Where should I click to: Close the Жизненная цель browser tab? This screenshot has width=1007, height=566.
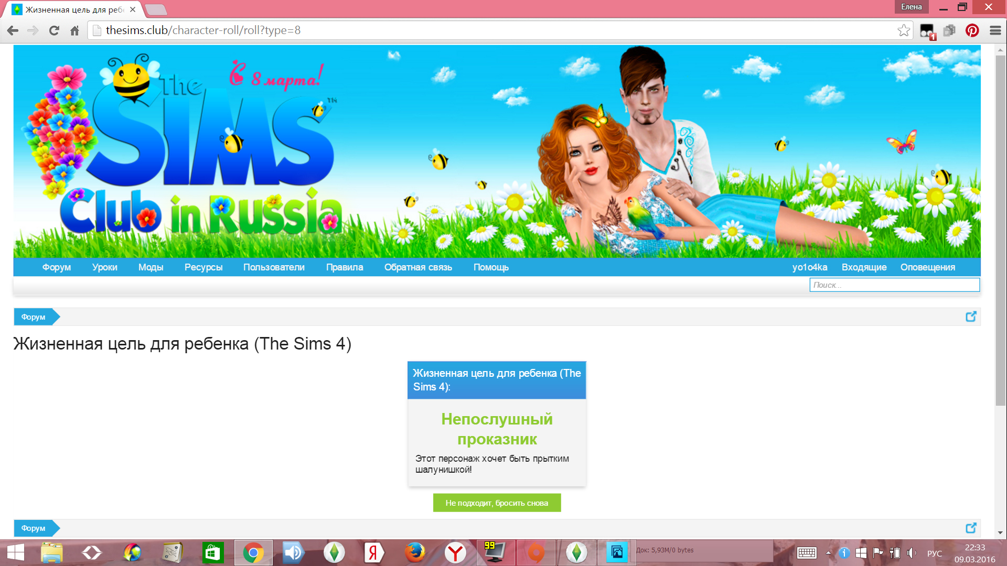(133, 9)
